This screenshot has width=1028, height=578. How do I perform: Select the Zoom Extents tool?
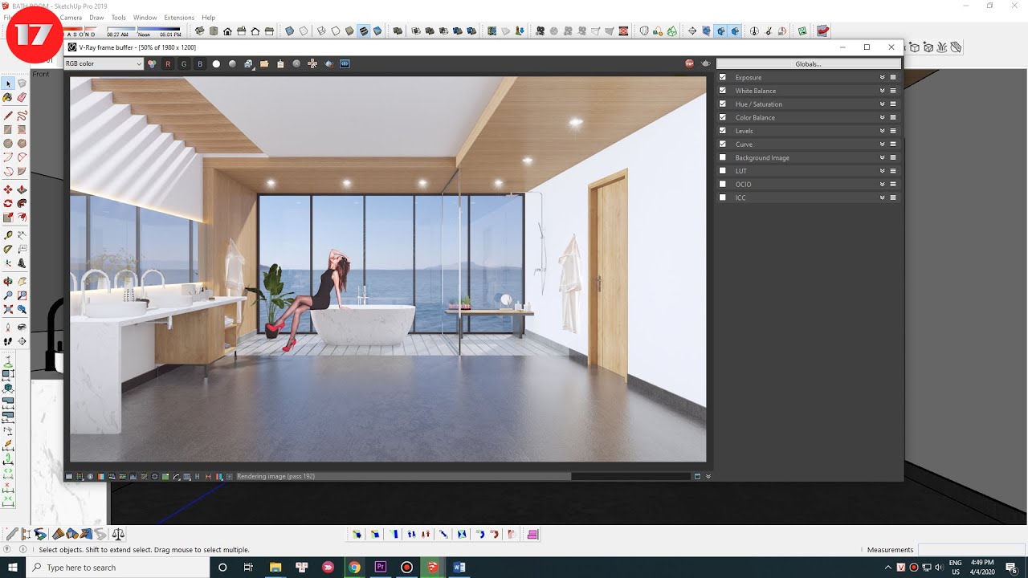point(8,309)
